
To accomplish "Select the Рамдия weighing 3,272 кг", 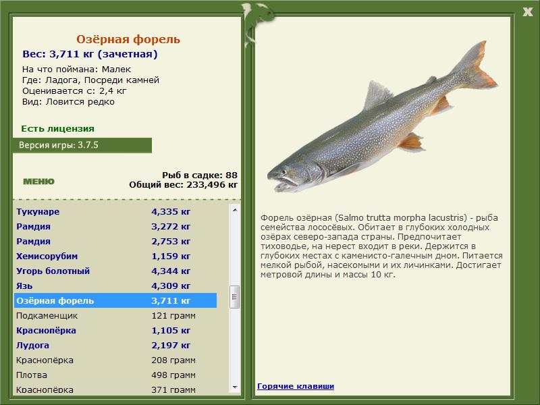I will [115, 227].
